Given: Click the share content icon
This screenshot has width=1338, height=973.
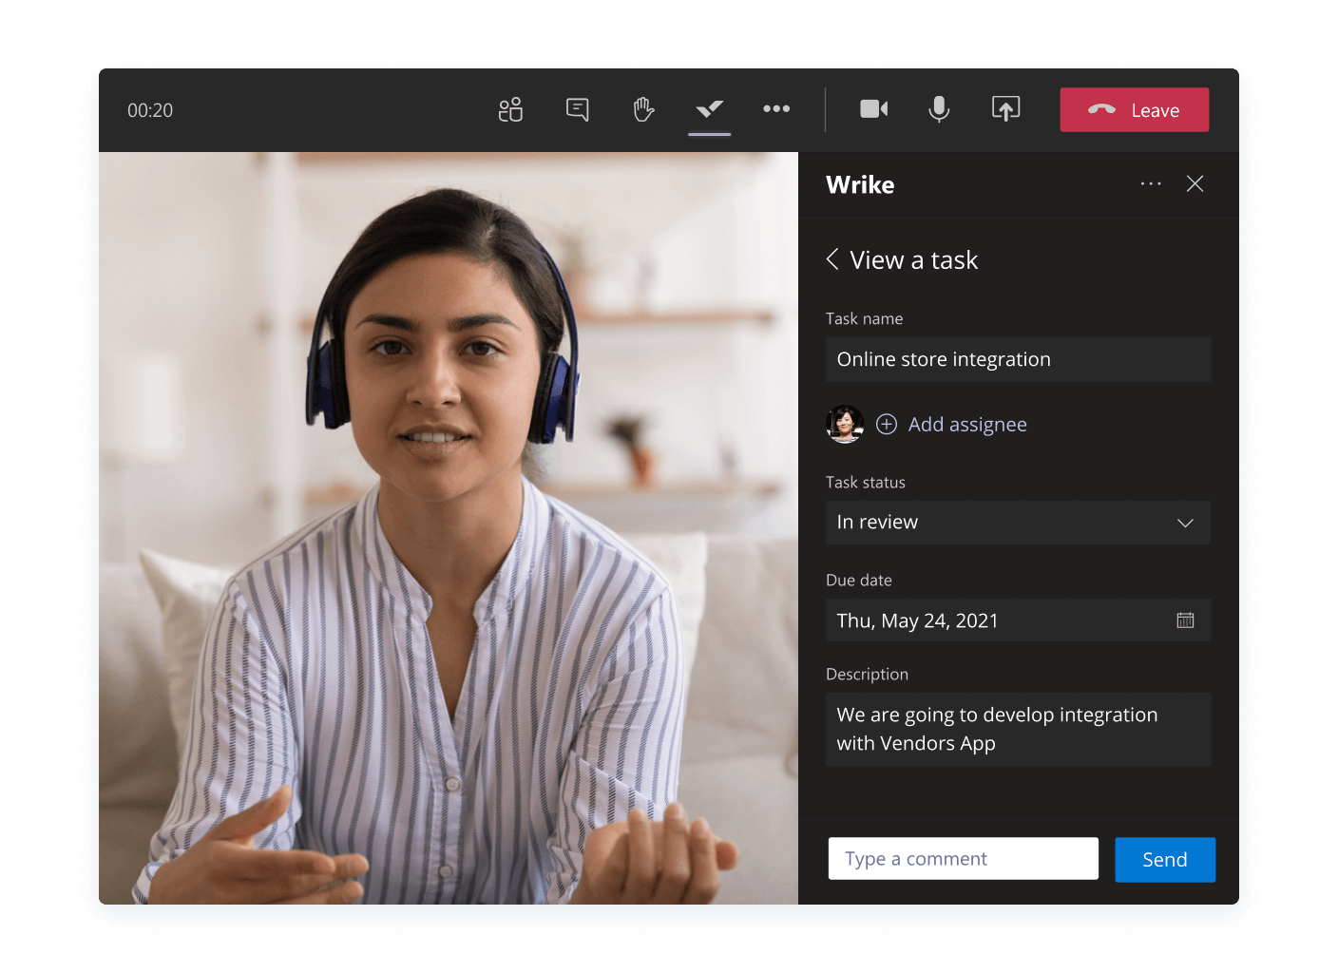Looking at the screenshot, I should pyautogui.click(x=1005, y=110).
